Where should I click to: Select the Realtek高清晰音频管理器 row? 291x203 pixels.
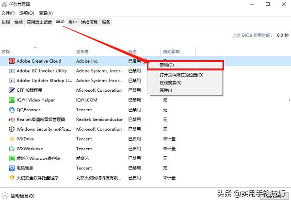(145, 119)
